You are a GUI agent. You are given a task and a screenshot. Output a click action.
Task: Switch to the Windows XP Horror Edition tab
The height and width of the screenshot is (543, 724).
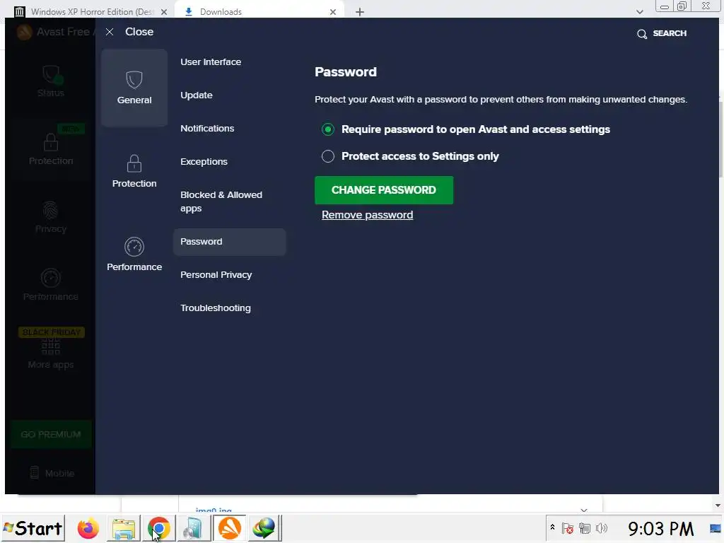point(91,11)
